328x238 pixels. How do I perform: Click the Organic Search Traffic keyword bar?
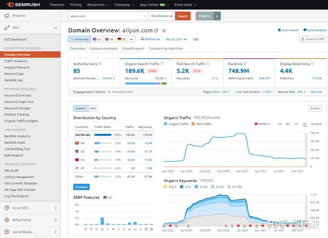146,84
